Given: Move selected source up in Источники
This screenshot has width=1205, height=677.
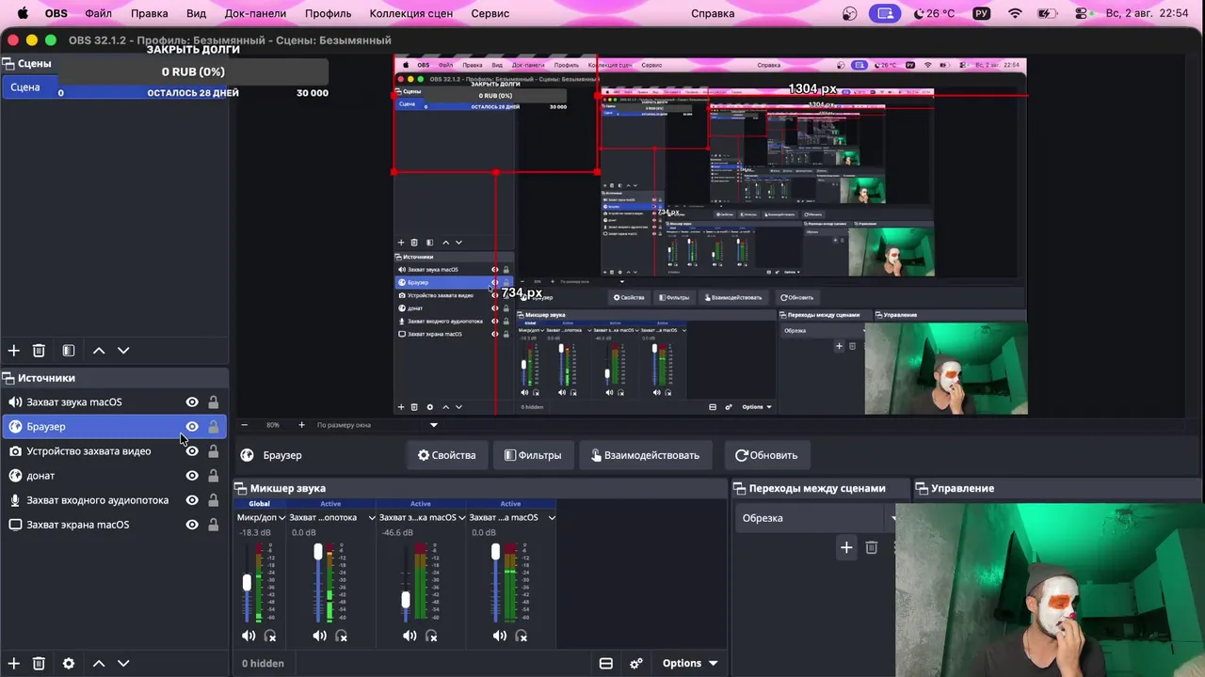Looking at the screenshot, I should coord(99,663).
